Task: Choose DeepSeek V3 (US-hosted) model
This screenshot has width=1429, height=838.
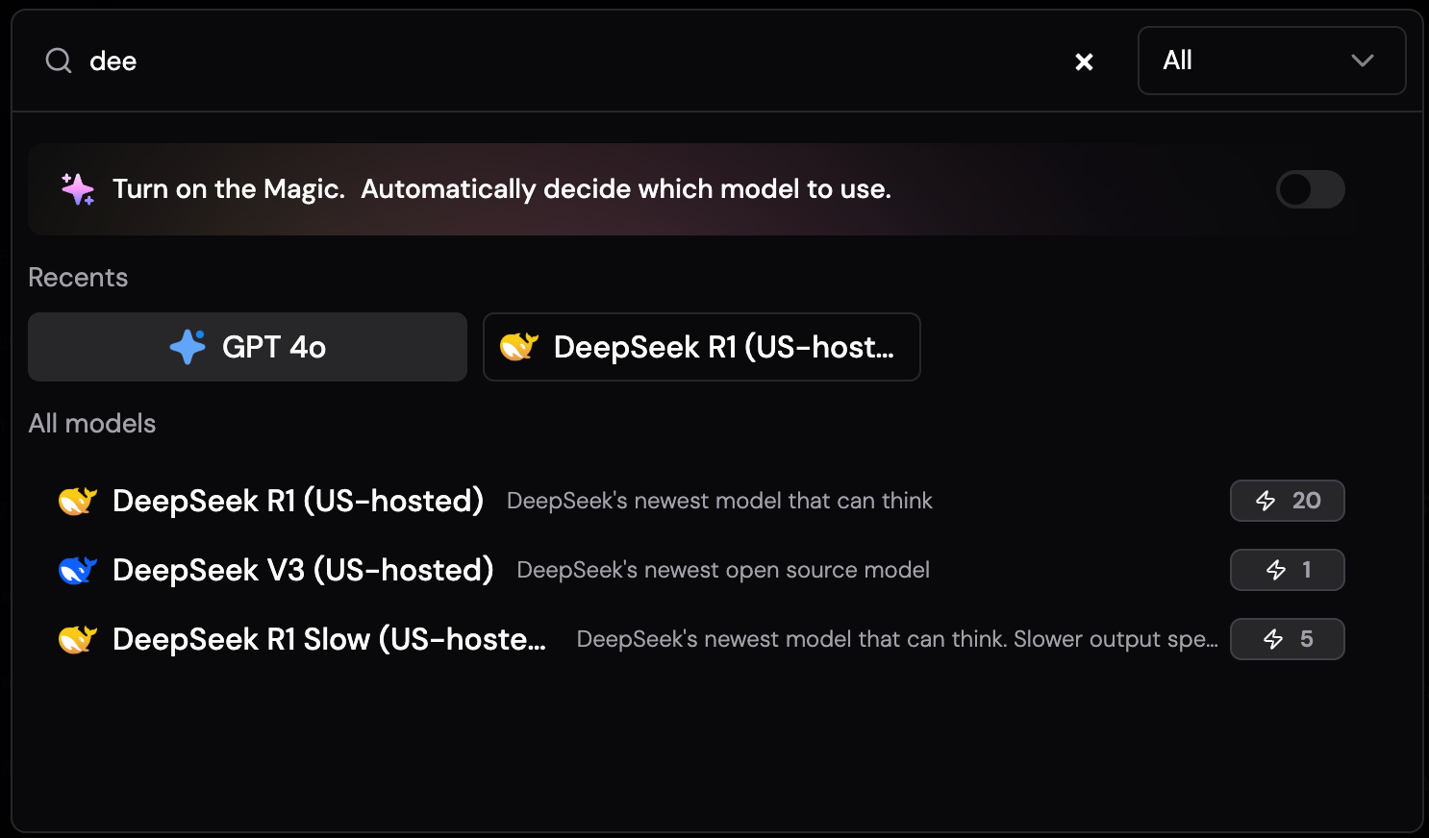Action: (x=700, y=570)
